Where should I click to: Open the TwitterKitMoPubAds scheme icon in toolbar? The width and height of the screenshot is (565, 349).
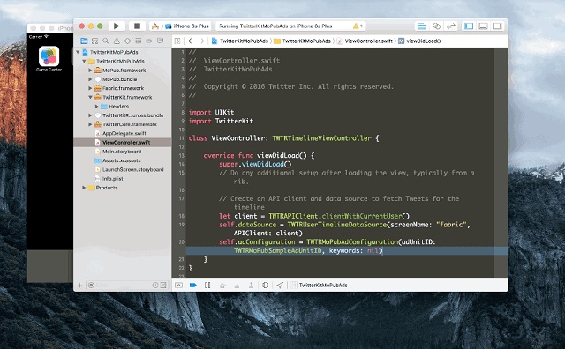pyautogui.click(x=155, y=26)
